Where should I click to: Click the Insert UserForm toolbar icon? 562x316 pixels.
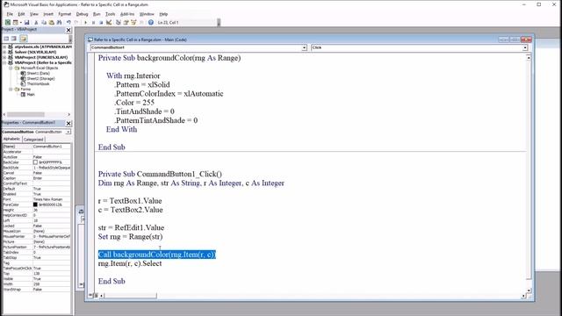pyautogui.click(x=16, y=22)
